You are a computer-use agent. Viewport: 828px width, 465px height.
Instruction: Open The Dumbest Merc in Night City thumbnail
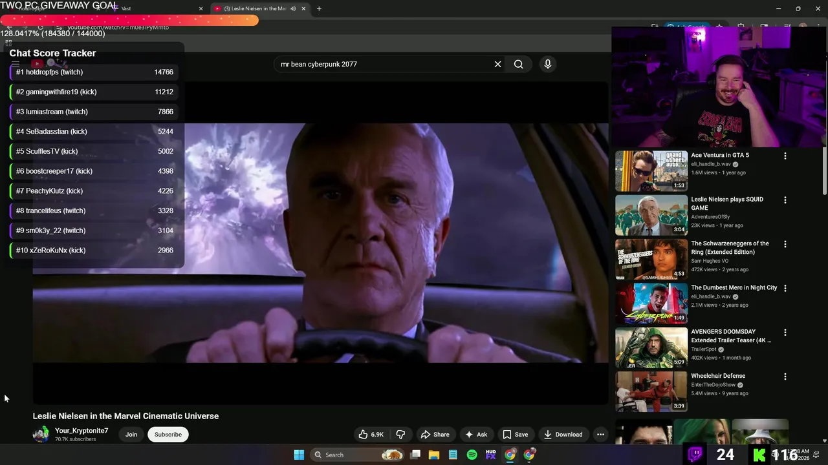click(x=651, y=303)
